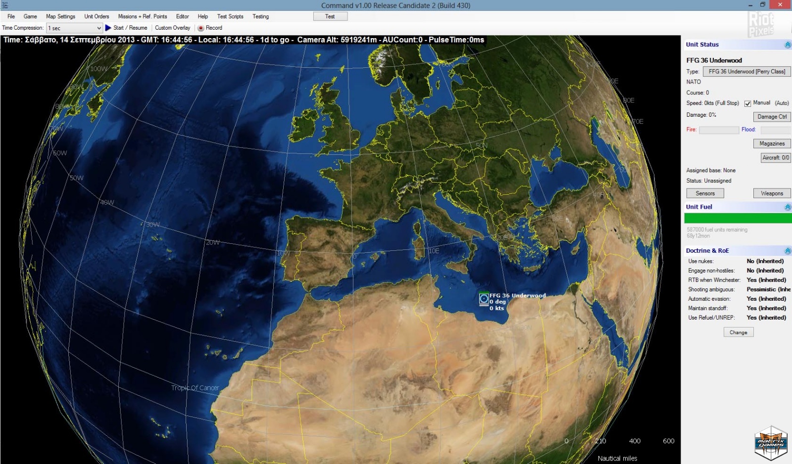
Task: Click the Start / Resume play icon
Action: (x=108, y=28)
